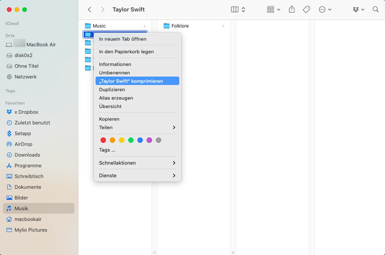Apply the yellow tag color

pos(122,140)
